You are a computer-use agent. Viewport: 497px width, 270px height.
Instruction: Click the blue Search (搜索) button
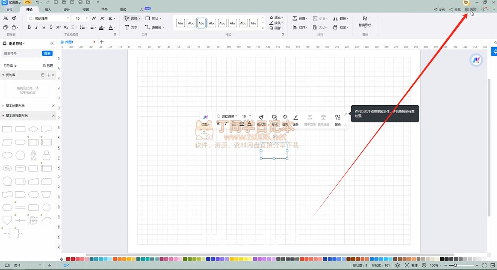47,53
